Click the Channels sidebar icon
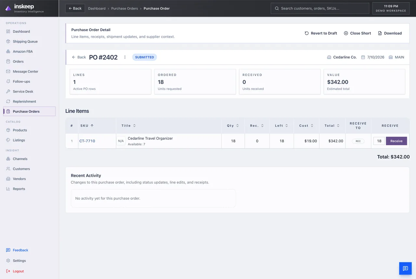 pyautogui.click(x=8, y=159)
